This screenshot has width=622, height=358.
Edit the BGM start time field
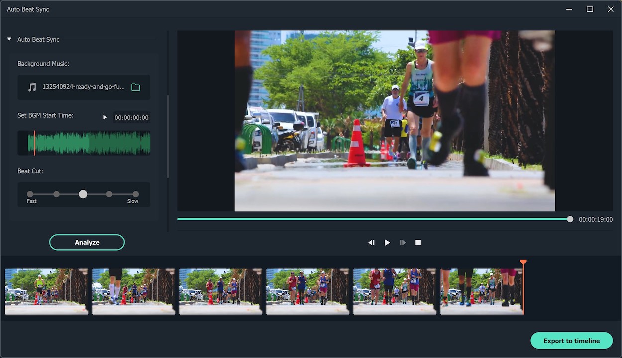click(x=131, y=118)
